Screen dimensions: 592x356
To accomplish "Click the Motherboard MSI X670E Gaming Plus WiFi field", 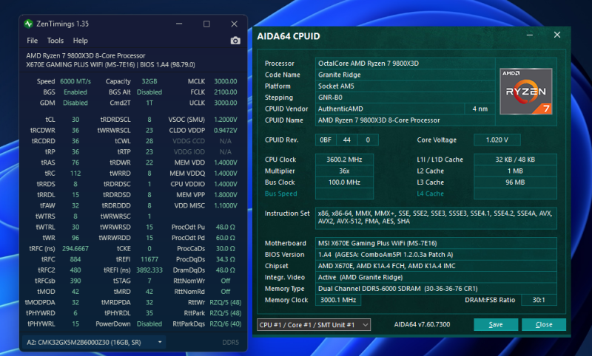I will (x=436, y=243).
